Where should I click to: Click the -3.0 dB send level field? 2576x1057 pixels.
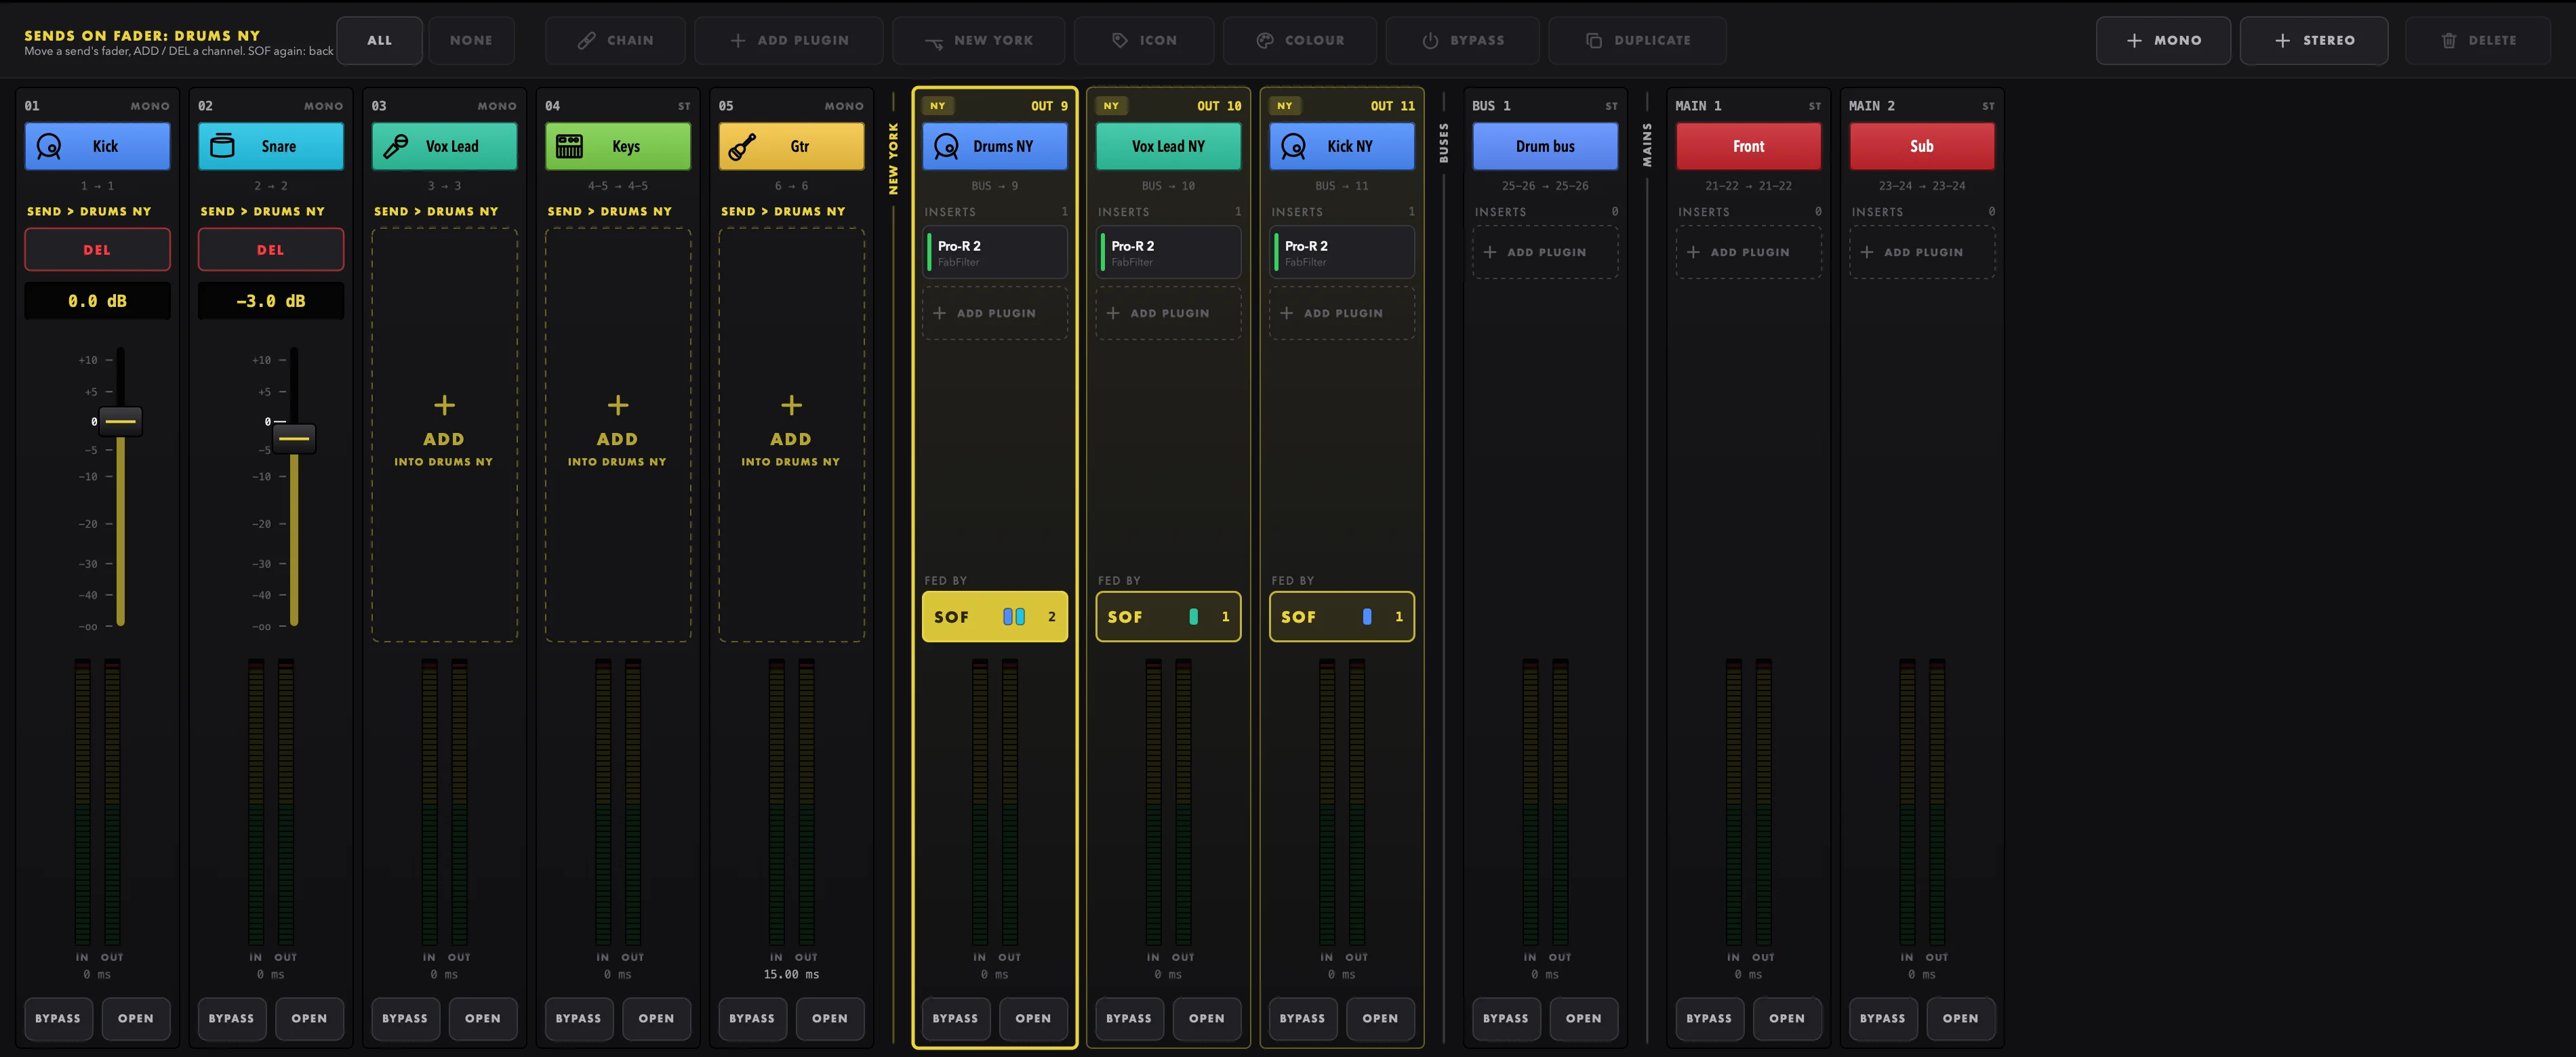[270, 301]
